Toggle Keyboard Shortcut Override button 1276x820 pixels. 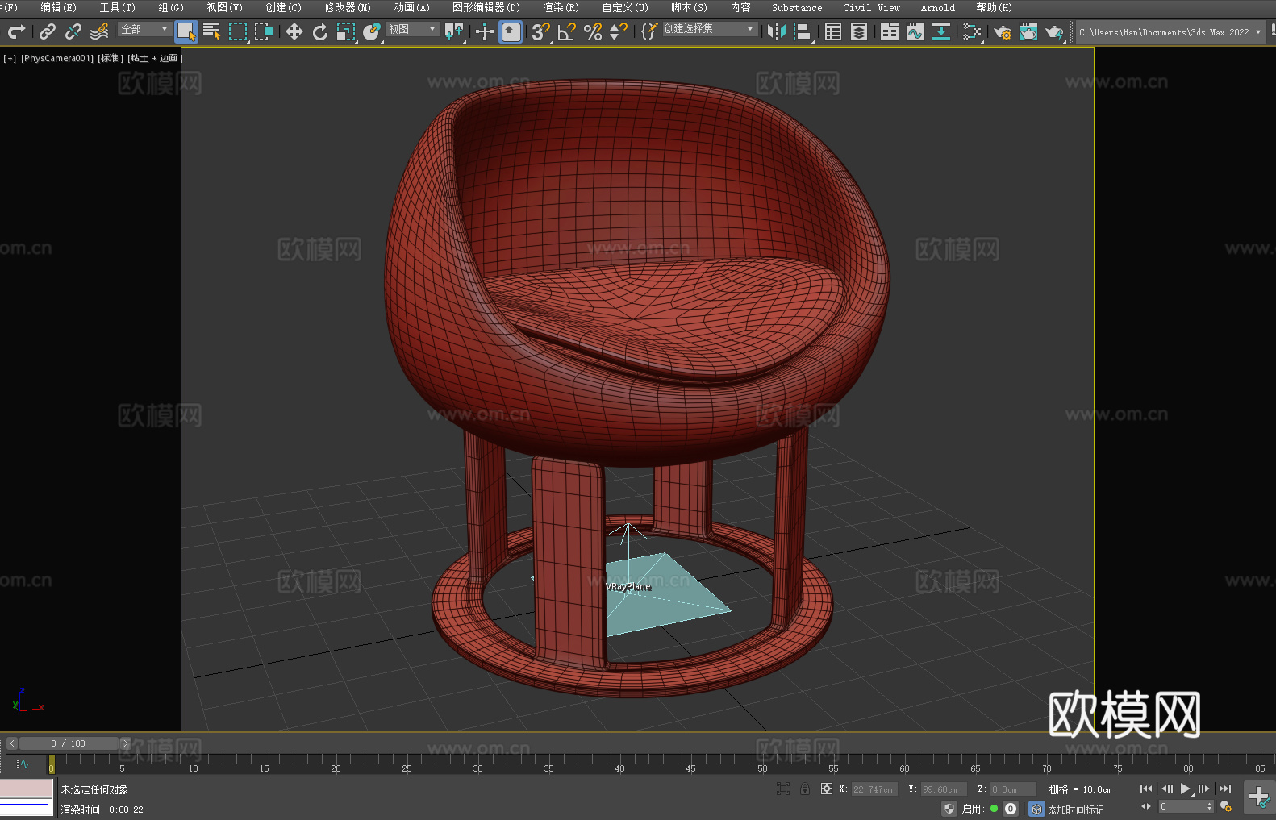[x=511, y=31]
